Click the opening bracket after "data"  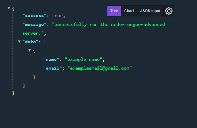45,42
